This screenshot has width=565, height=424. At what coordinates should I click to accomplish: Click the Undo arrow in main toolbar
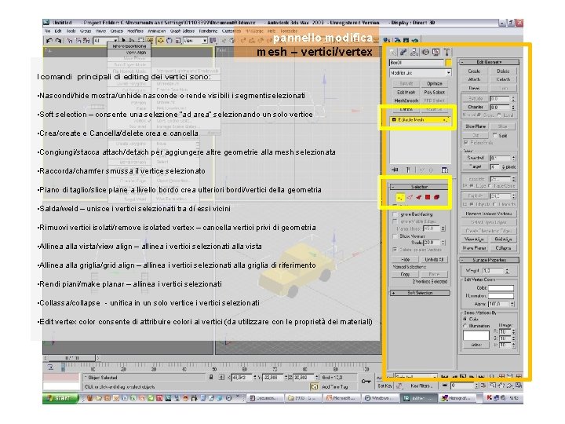[49, 41]
